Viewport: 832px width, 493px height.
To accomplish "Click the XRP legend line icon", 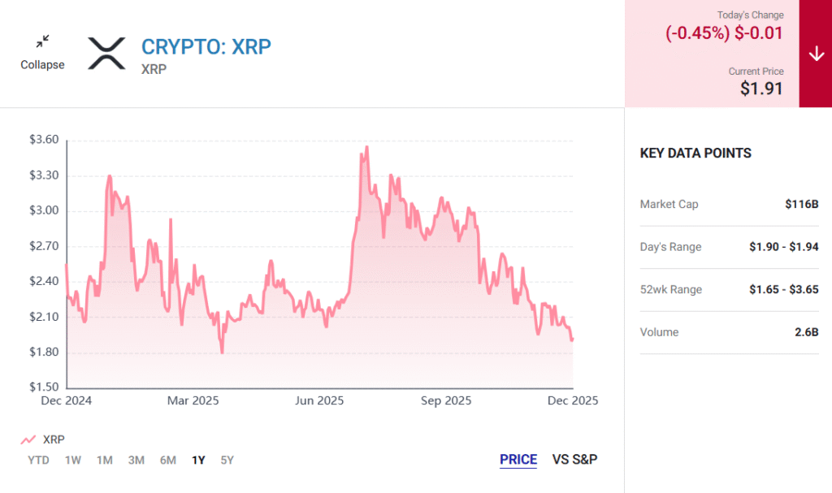I will point(28,439).
